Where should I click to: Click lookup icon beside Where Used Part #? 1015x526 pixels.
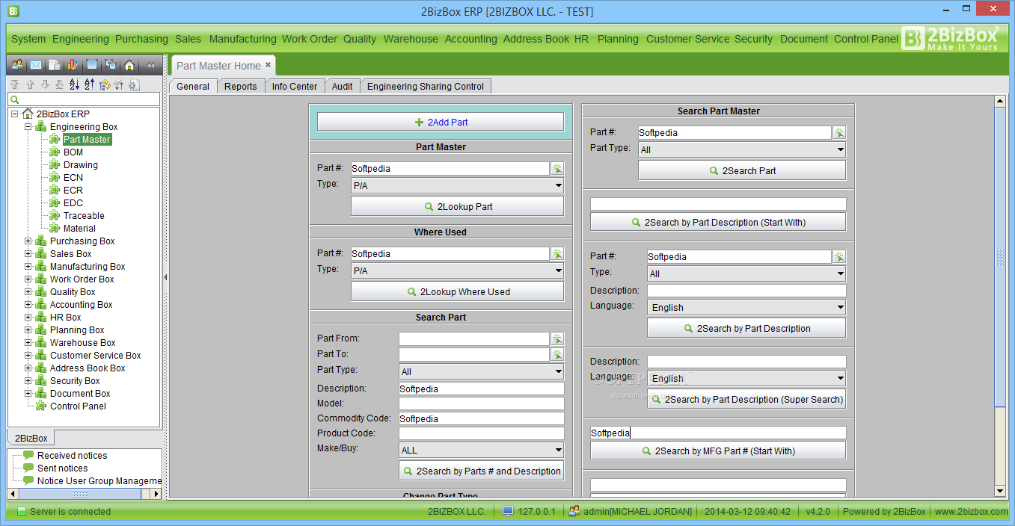[x=556, y=253]
